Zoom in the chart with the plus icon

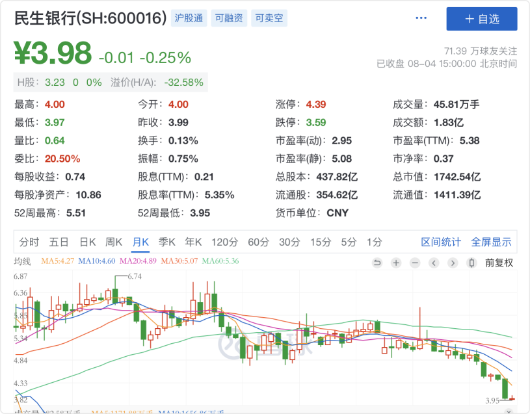(x=396, y=263)
